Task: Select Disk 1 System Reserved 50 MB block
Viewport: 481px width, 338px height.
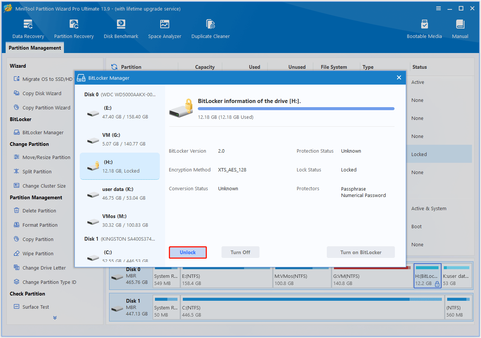Action: (x=167, y=307)
